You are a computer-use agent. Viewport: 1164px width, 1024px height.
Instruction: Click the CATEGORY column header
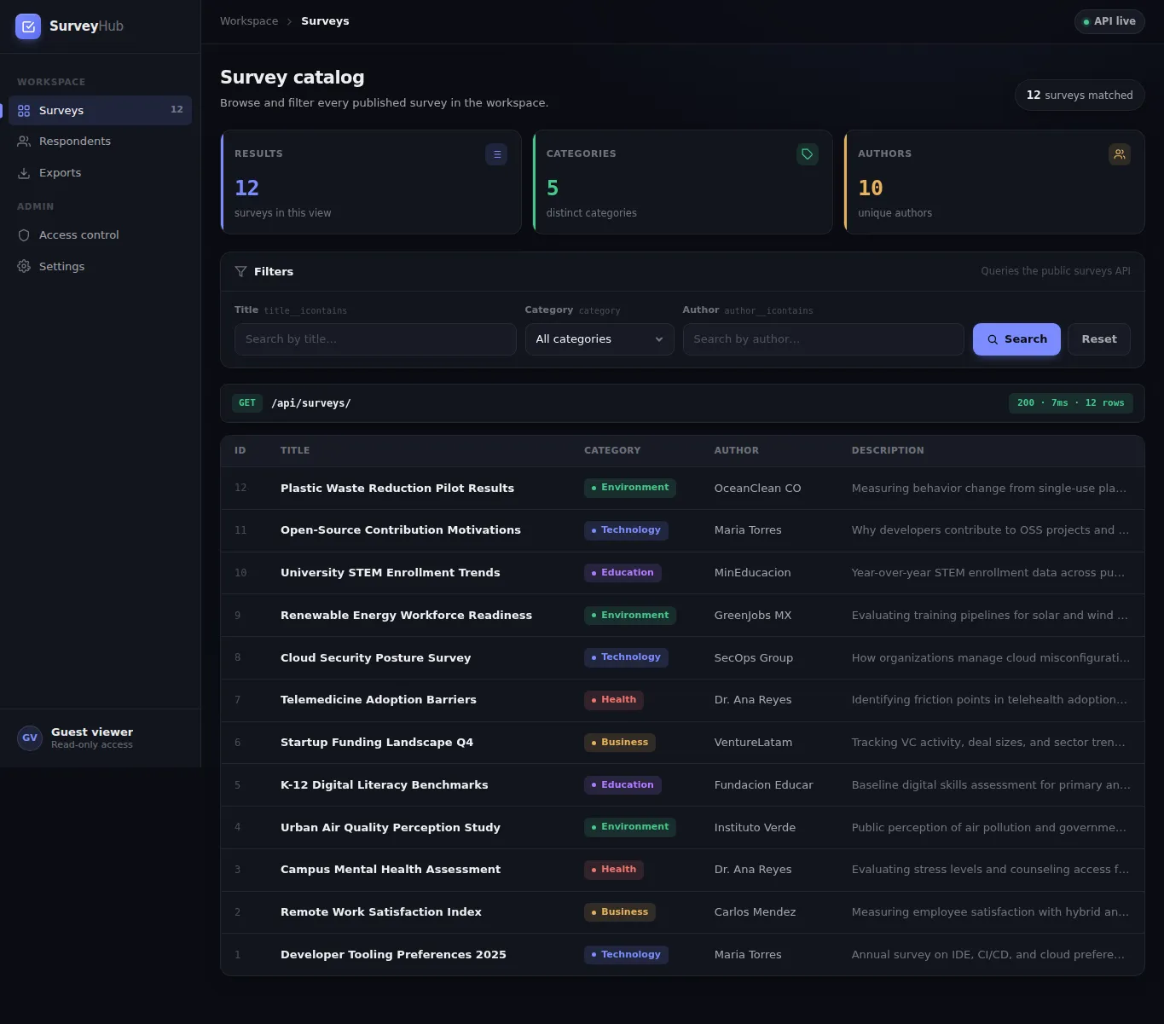(612, 451)
